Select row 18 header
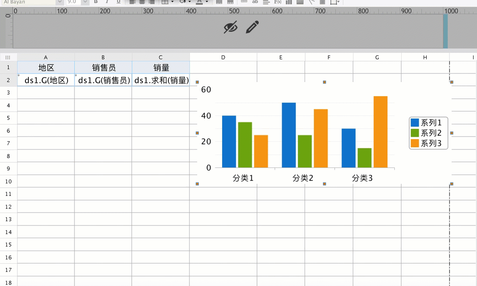Viewport: 477px width, 286px height. pos(8,282)
